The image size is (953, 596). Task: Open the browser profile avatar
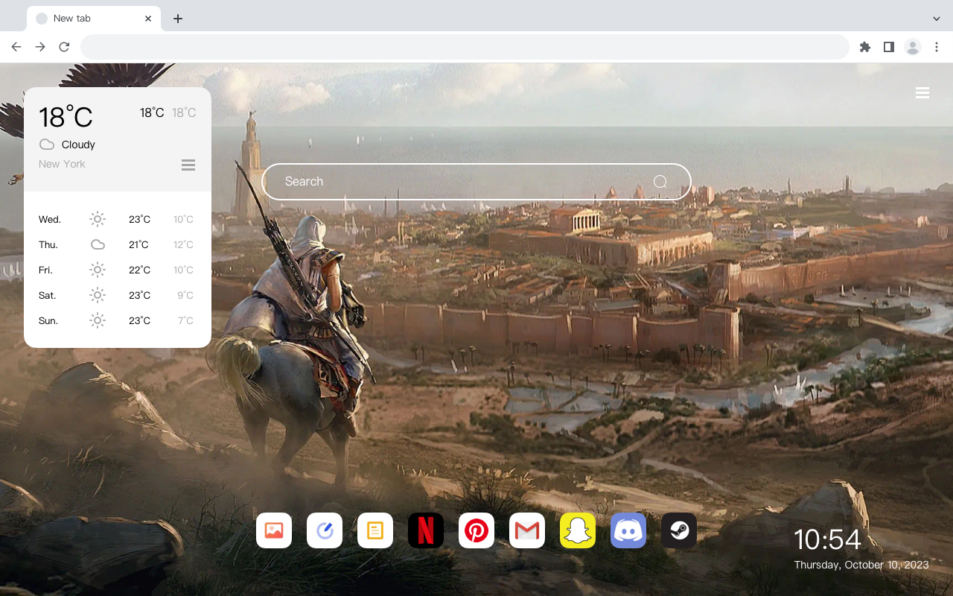(913, 47)
